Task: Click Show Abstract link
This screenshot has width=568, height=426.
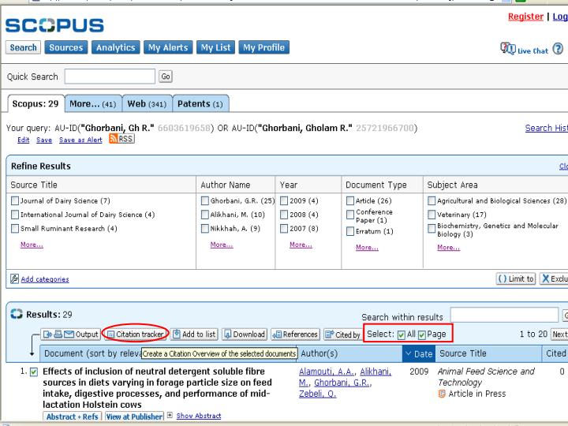Action: point(199,416)
